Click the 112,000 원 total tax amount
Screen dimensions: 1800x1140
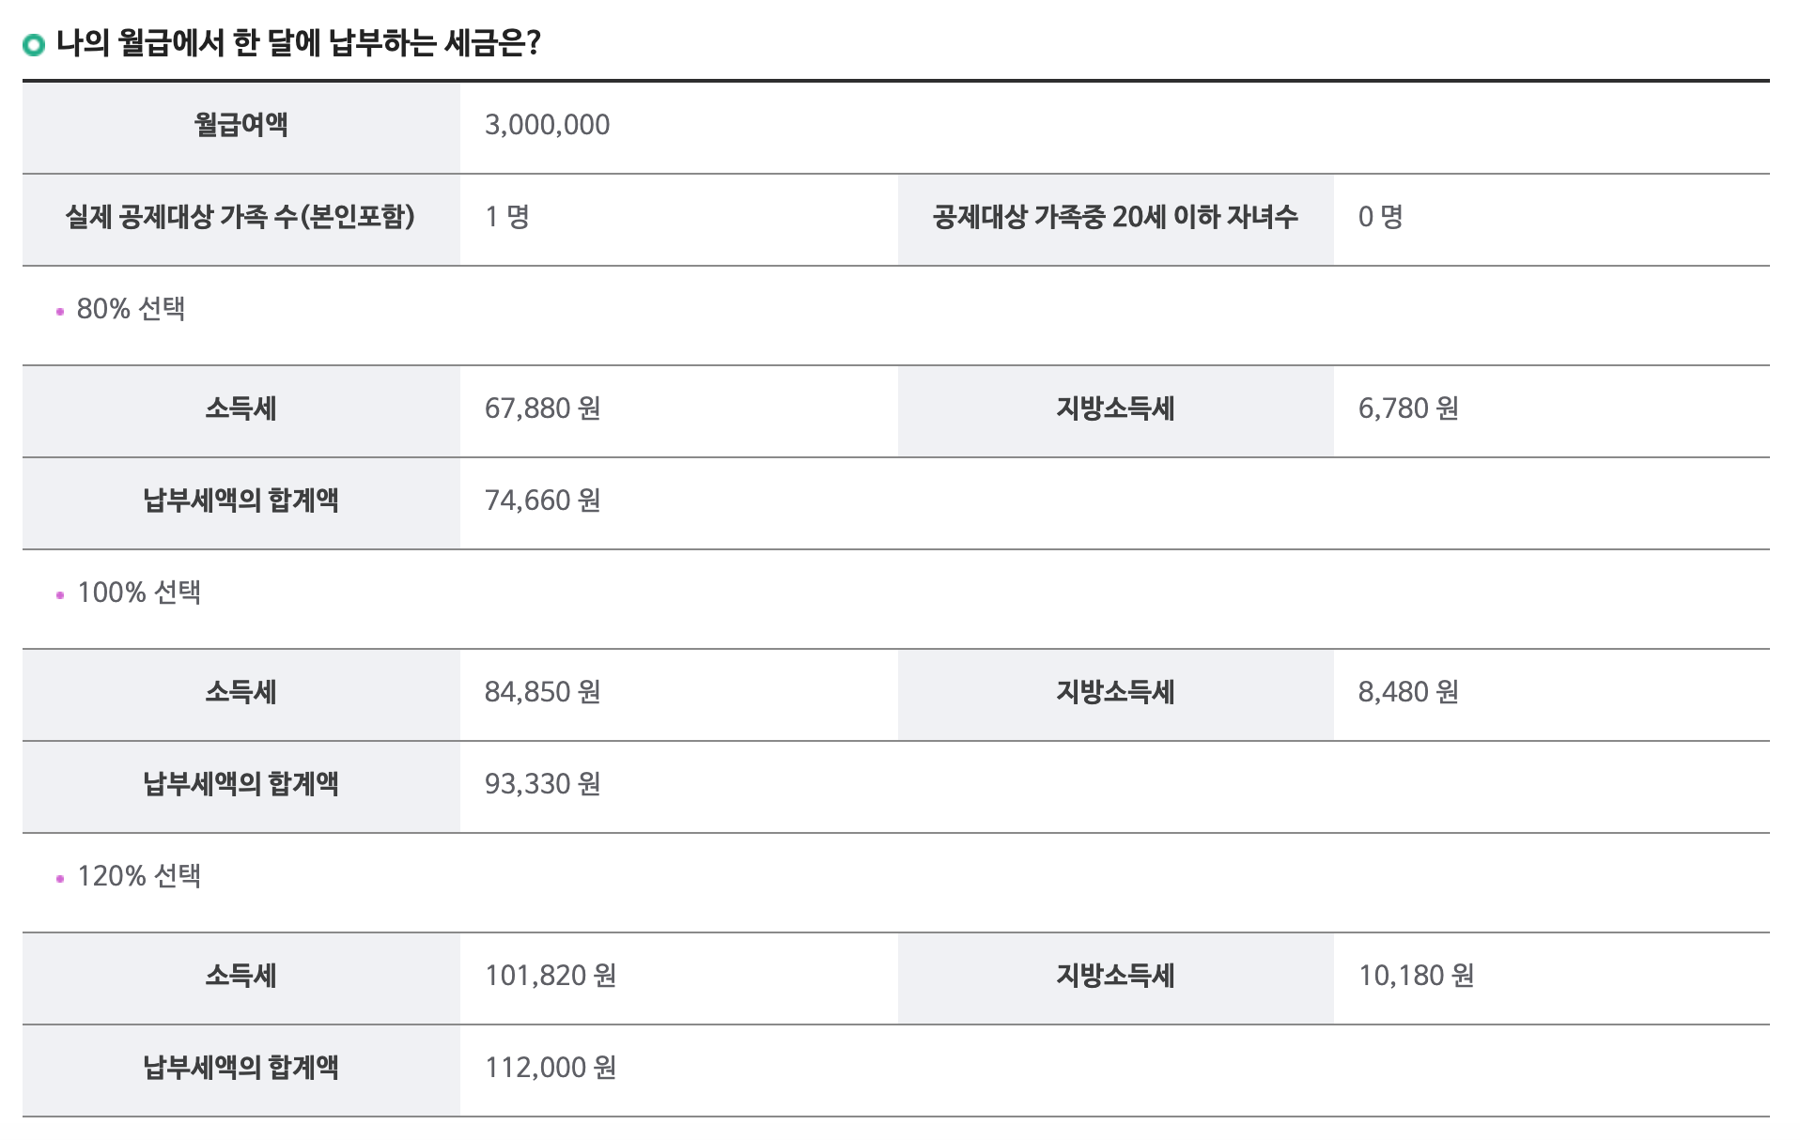click(x=551, y=1068)
